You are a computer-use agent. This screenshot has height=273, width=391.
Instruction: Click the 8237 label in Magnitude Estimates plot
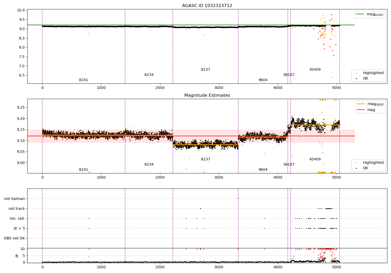[x=205, y=159]
